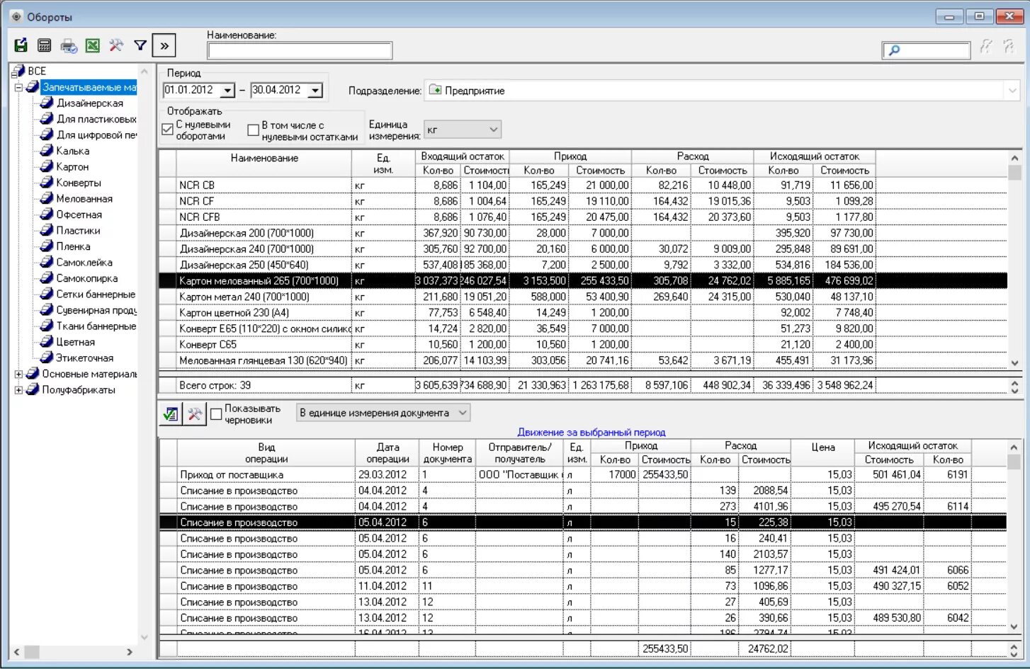Select Самокопирка category in tree
The height and width of the screenshot is (669, 1030).
86,278
